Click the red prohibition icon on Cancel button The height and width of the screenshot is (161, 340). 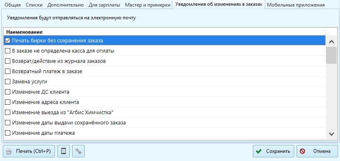[302, 151]
